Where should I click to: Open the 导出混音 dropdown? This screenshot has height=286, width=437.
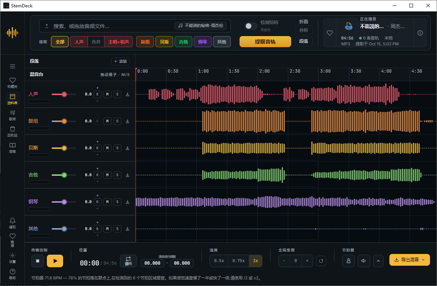(409, 260)
